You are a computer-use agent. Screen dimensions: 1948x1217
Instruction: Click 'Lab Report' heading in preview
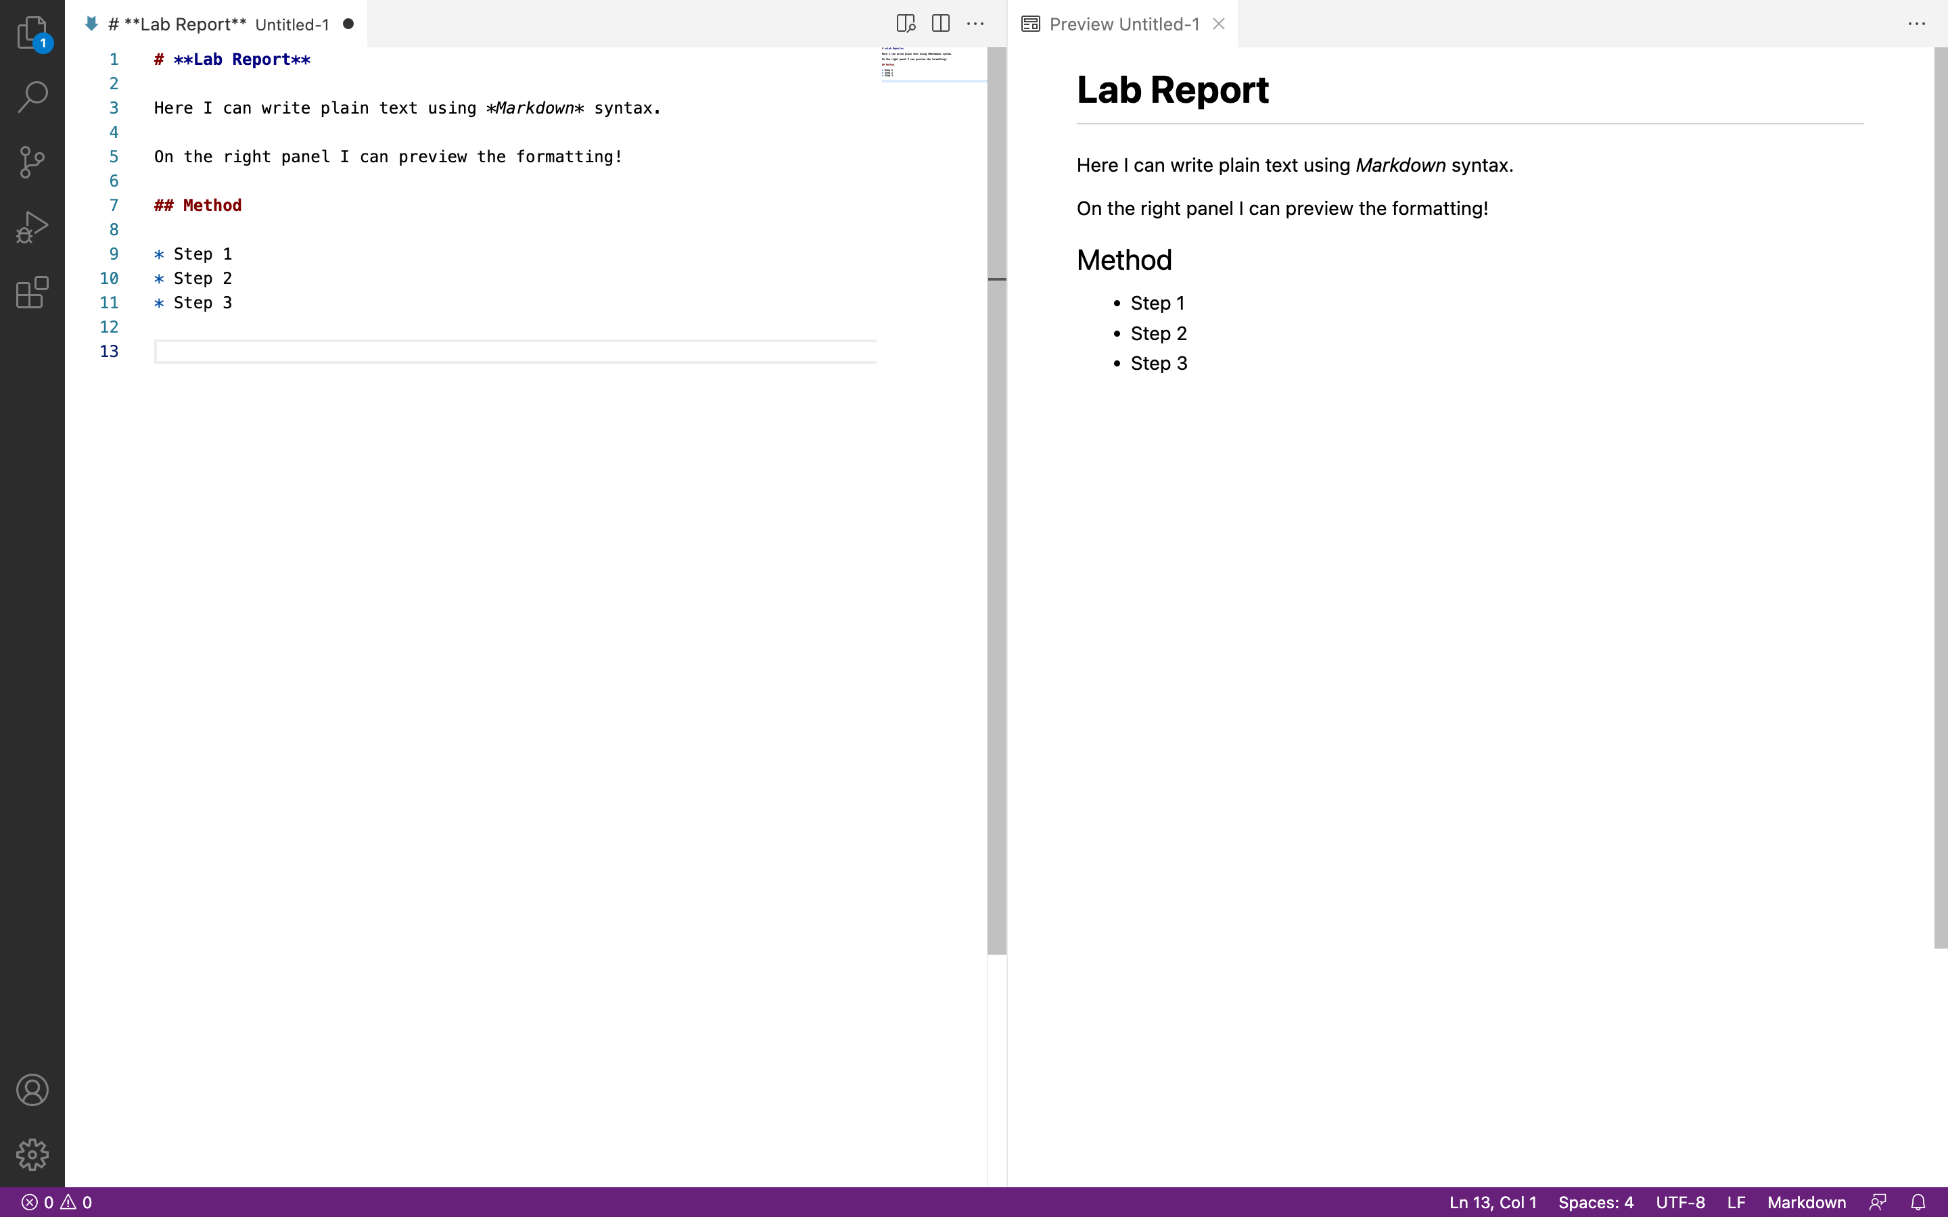tap(1172, 89)
